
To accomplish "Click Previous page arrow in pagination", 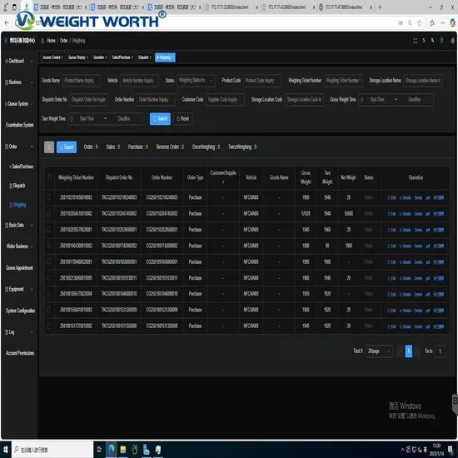I will [x=400, y=351].
